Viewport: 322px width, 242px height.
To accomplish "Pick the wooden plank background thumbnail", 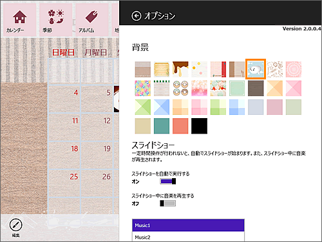I will point(162,69).
